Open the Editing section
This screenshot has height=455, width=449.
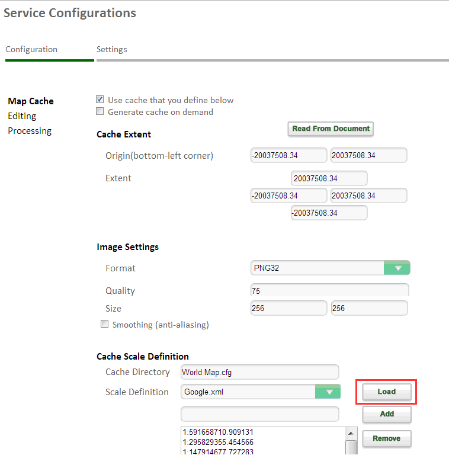[22, 116]
